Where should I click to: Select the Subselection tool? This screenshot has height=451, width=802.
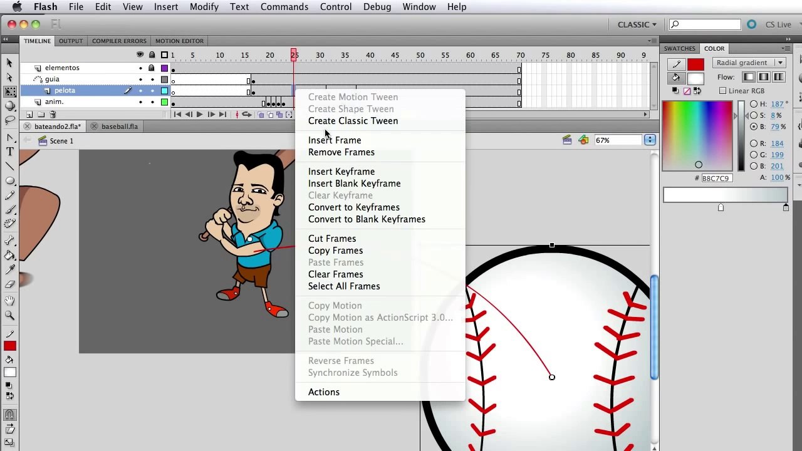(x=9, y=77)
